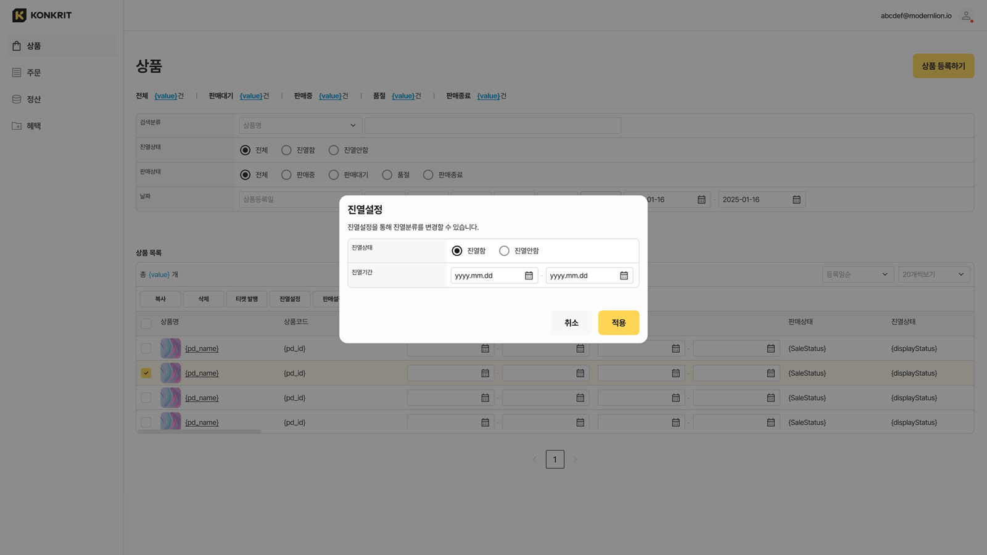Select 품절 radio in the 판매상태 filter
The height and width of the screenshot is (555, 987).
tap(387, 175)
